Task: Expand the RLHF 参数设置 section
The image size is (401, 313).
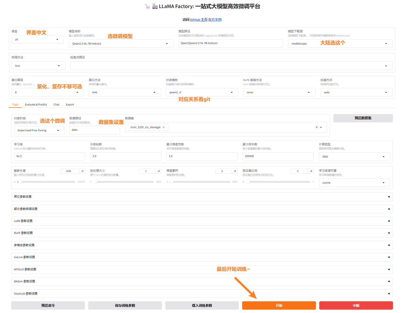Action: click(x=202, y=233)
